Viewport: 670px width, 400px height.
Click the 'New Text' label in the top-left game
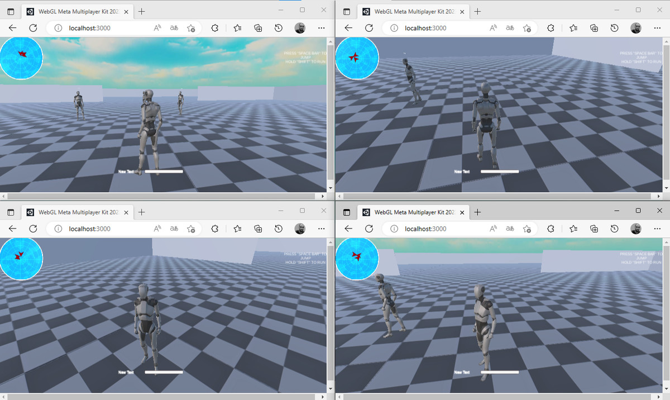point(126,172)
